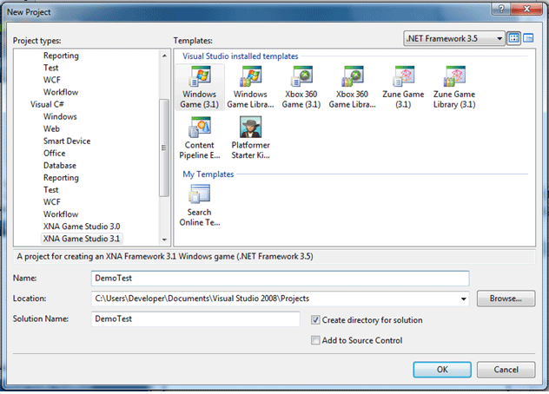This screenshot has width=549, height=394.
Task: Pick the Zune Game Library (3.1) template
Action: (454, 87)
